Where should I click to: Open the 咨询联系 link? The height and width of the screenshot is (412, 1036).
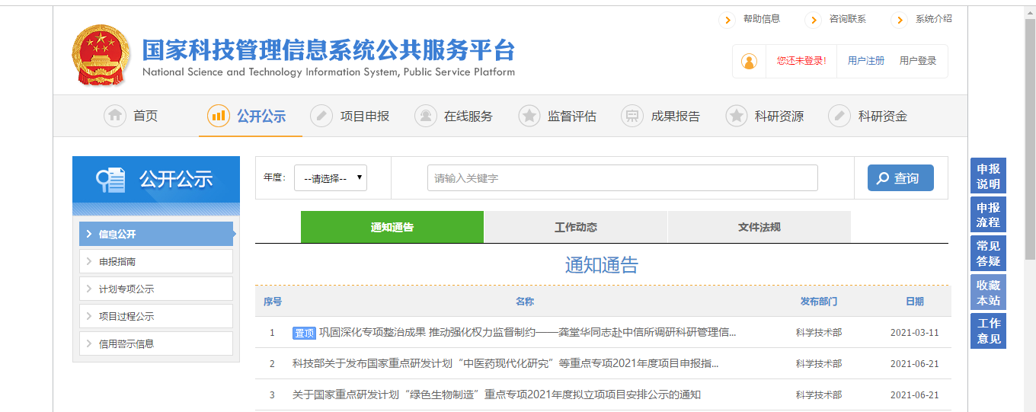[848, 19]
